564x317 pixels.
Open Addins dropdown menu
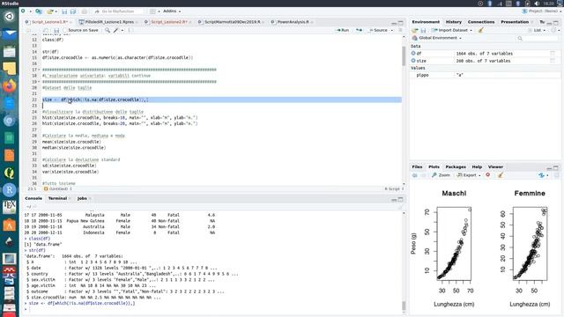[x=172, y=11]
